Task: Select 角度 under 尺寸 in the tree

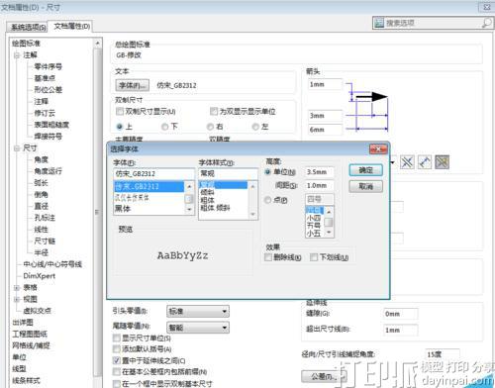Action: pos(42,159)
